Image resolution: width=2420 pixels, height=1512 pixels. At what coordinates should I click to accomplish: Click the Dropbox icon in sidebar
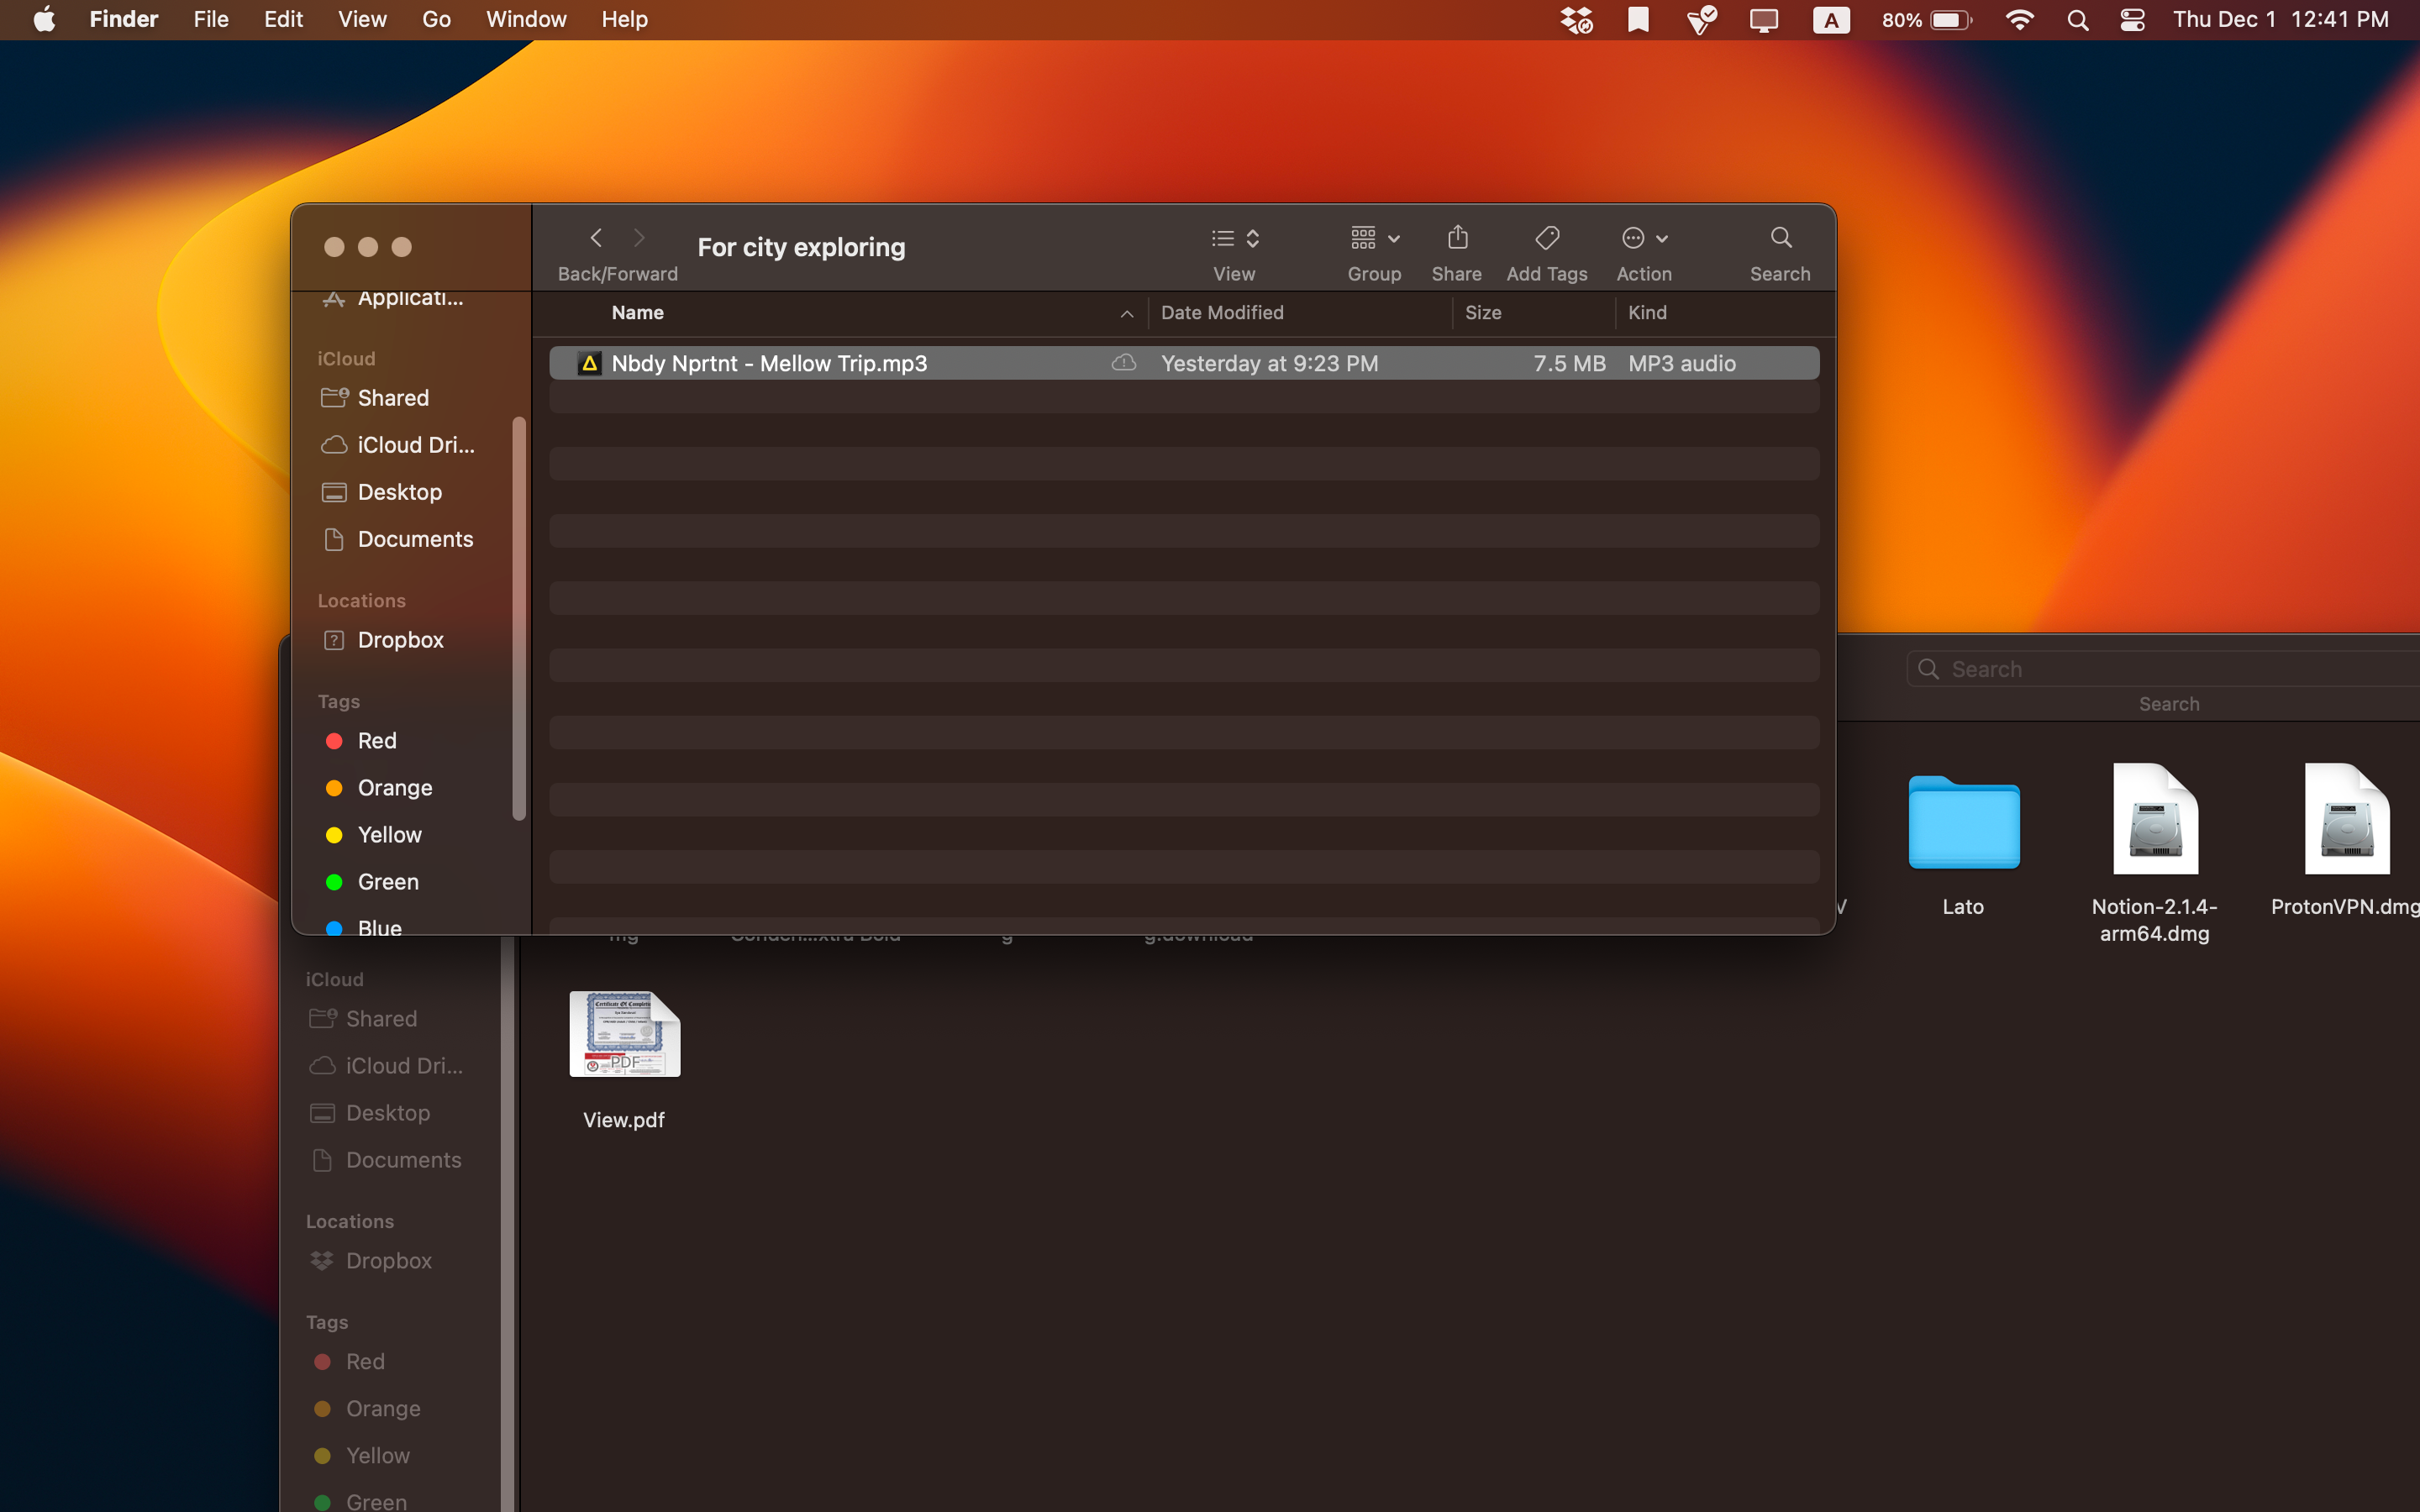(334, 639)
